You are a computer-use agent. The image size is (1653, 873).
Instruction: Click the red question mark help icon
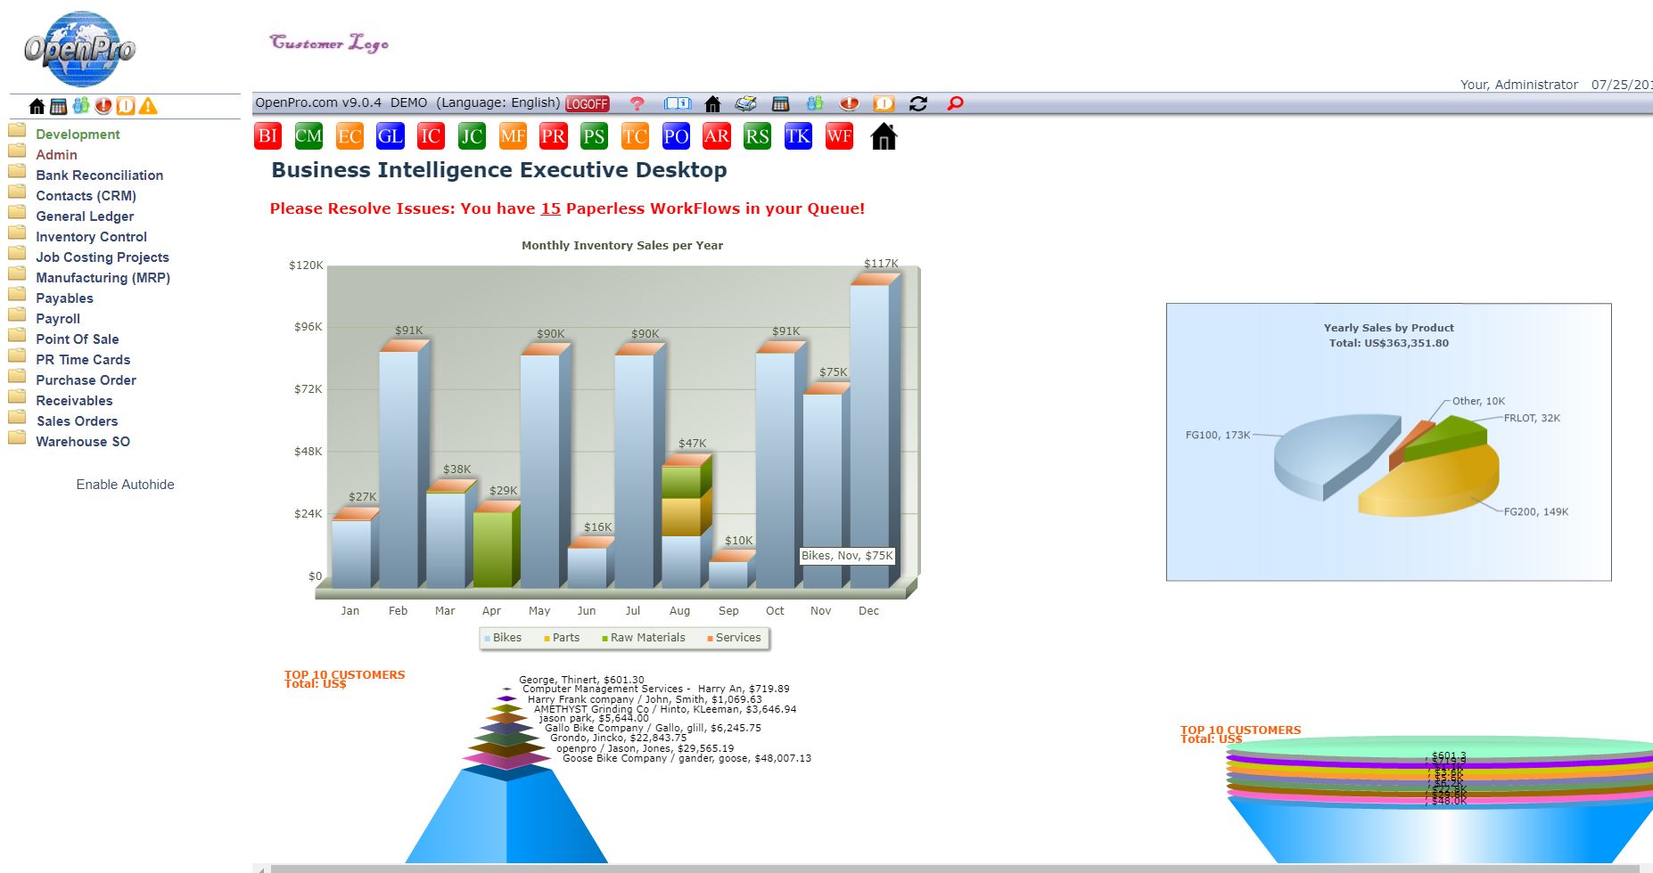point(637,104)
